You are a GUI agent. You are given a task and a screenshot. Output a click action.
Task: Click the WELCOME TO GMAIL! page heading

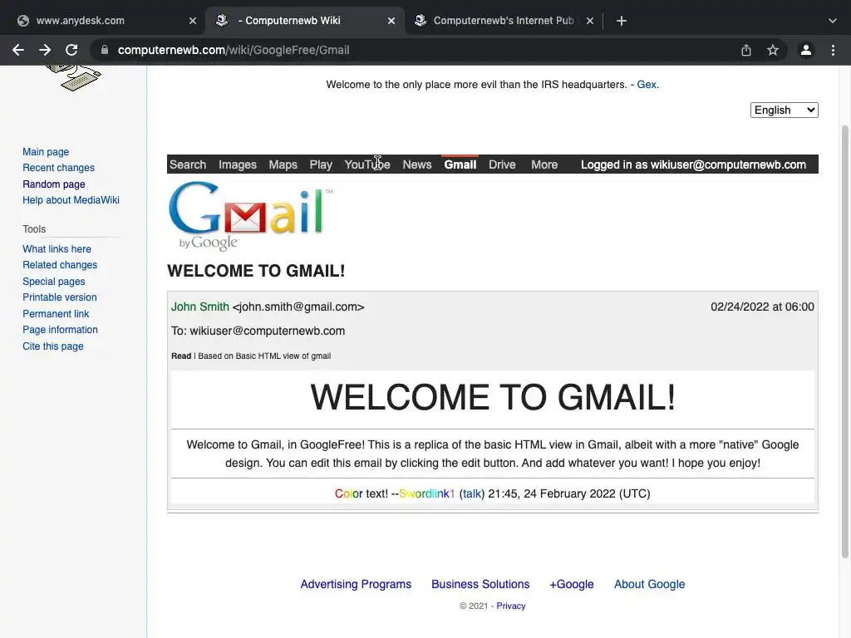(x=256, y=271)
